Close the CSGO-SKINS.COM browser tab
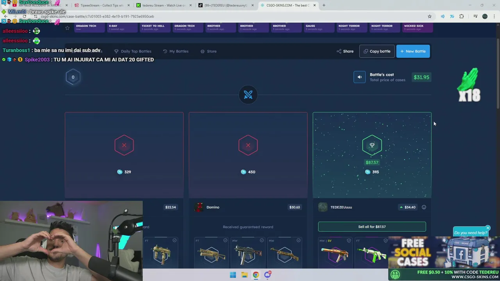The width and height of the screenshot is (500, 281). click(x=314, y=5)
